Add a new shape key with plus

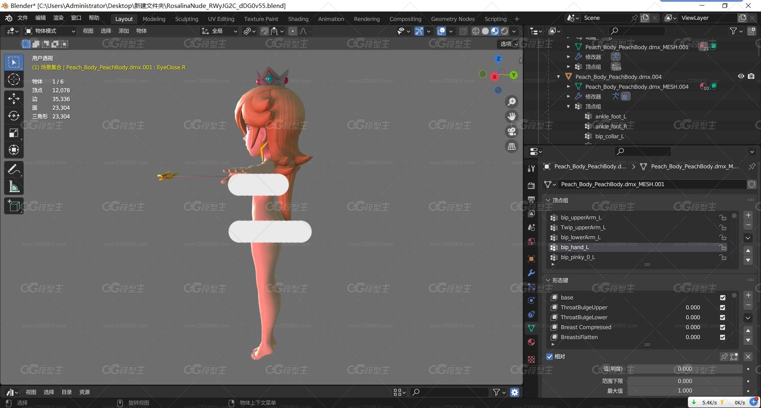tap(748, 296)
